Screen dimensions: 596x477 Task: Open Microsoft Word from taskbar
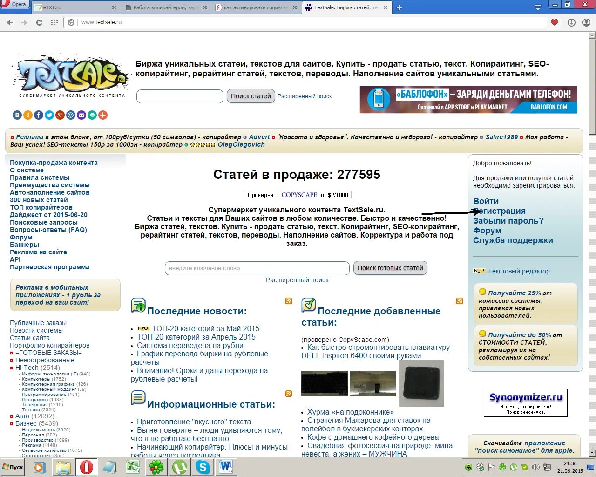(226, 467)
